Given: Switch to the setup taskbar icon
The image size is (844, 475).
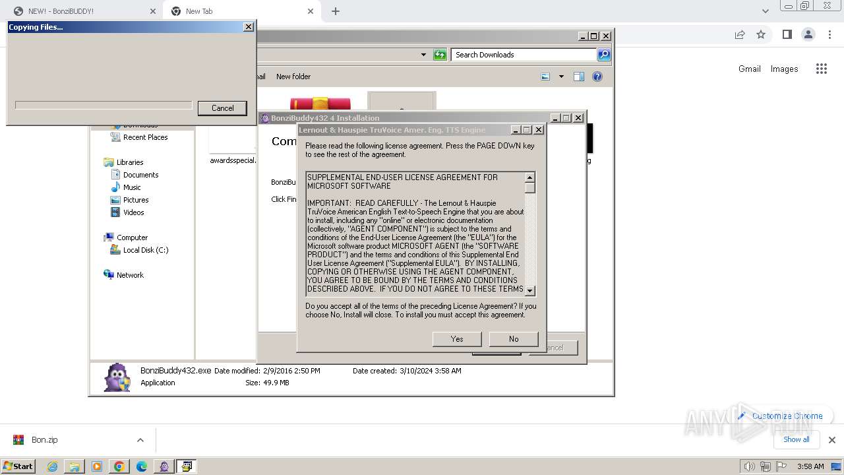Looking at the screenshot, I should tap(187, 466).
